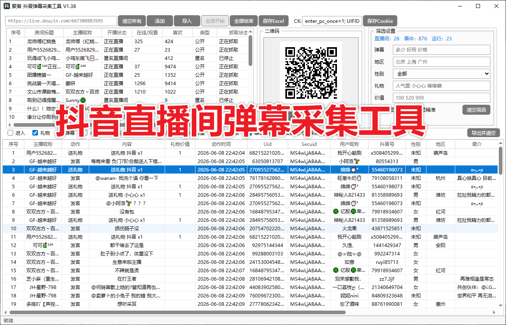Select event row 16 '在打王者'

pos(251,279)
